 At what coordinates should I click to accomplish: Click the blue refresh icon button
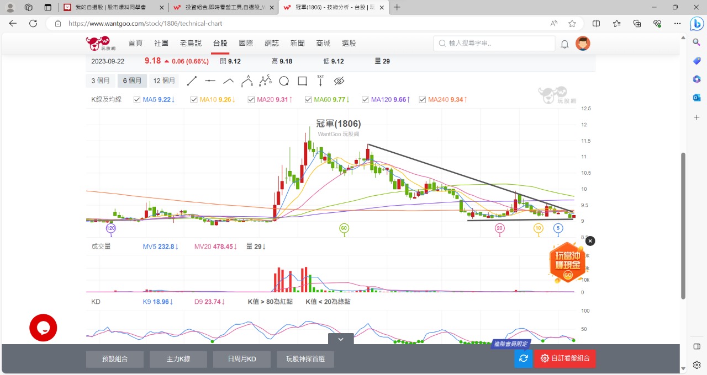coord(524,358)
